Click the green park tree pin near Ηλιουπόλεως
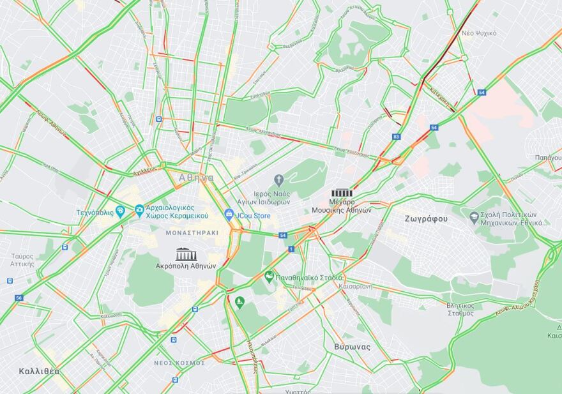 click(x=239, y=303)
